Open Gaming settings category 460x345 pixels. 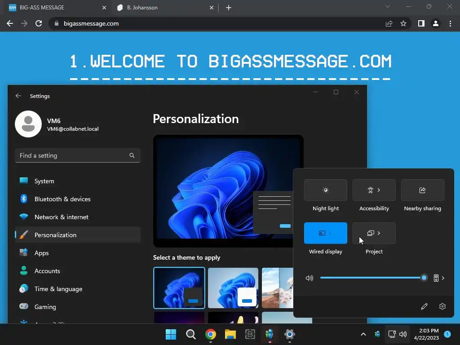tap(77, 307)
